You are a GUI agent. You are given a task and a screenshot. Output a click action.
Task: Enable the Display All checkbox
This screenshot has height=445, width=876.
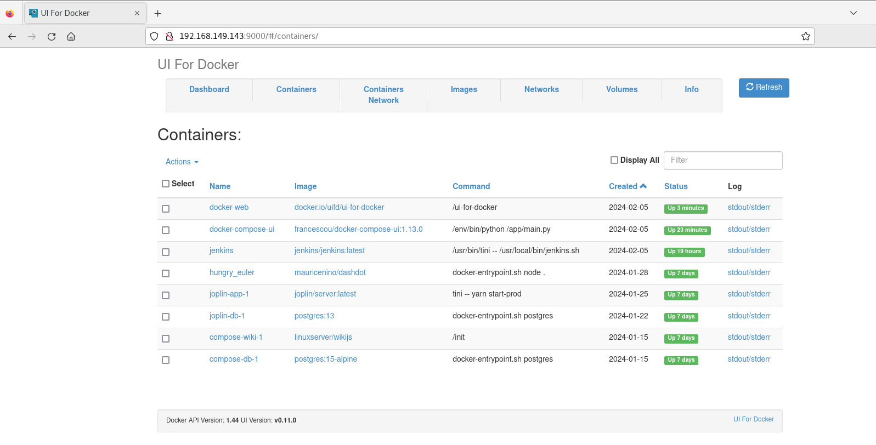click(614, 160)
